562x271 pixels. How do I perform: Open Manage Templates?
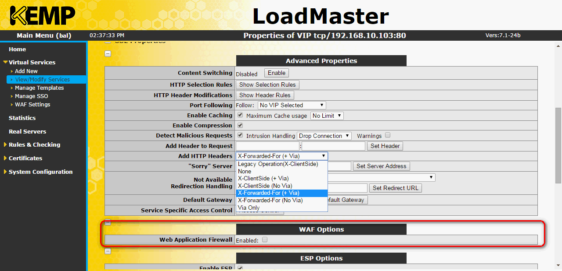point(40,88)
